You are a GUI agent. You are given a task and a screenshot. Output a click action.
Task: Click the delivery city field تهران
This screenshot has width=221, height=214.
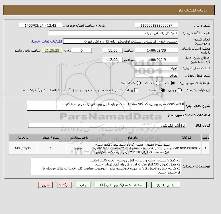coord(156,76)
